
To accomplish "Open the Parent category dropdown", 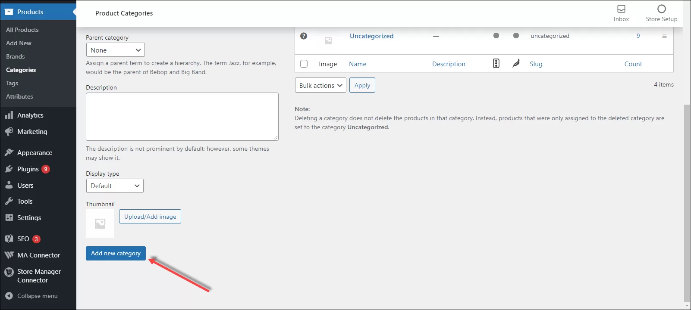I will (x=115, y=50).
